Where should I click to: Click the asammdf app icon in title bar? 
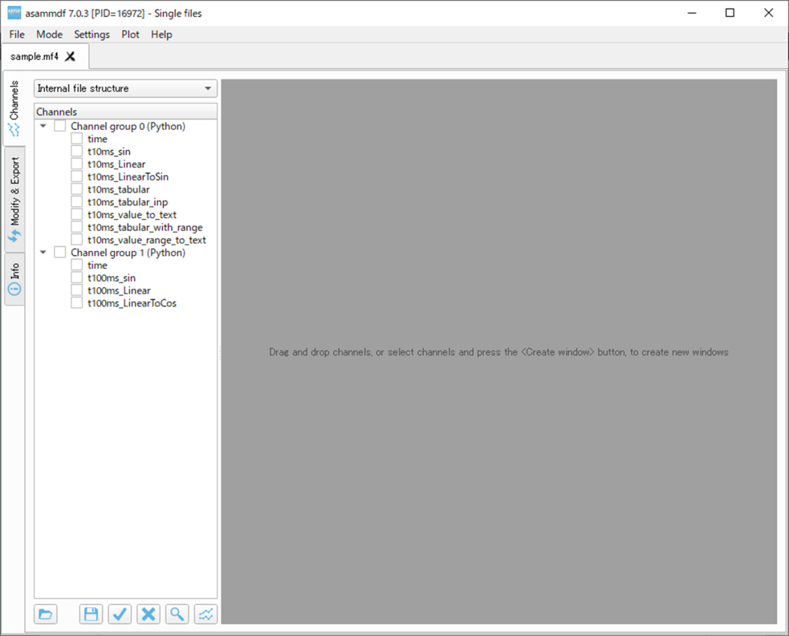coord(14,12)
